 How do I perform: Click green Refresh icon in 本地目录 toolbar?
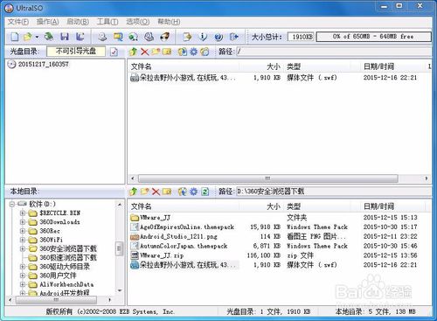coord(205,192)
